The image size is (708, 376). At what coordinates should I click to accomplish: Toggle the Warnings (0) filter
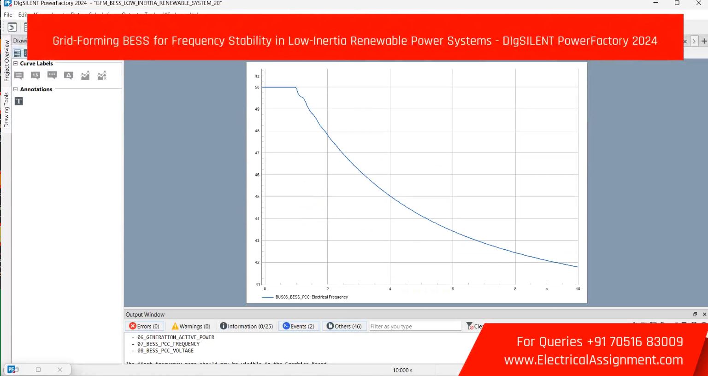(191, 326)
